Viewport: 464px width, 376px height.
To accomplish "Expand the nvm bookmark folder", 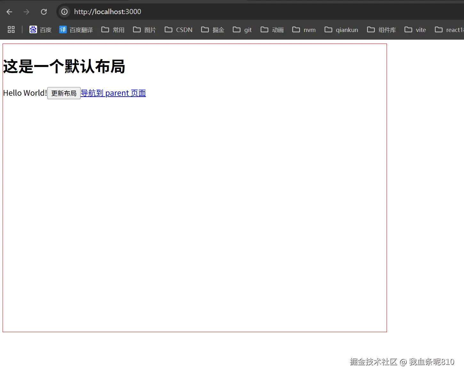I will pyautogui.click(x=304, y=30).
